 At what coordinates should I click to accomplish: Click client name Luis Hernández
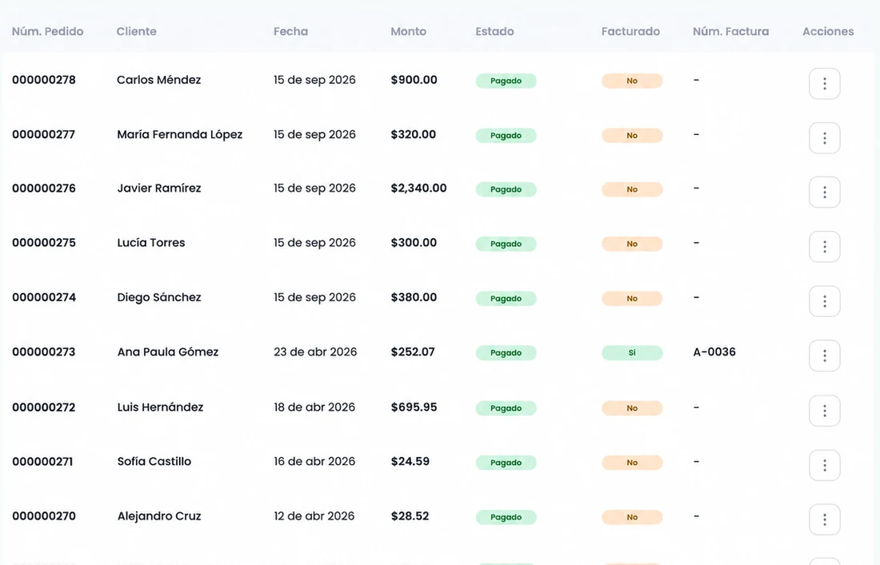pyautogui.click(x=160, y=408)
